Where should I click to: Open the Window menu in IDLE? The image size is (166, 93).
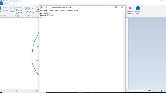pos(70,11)
